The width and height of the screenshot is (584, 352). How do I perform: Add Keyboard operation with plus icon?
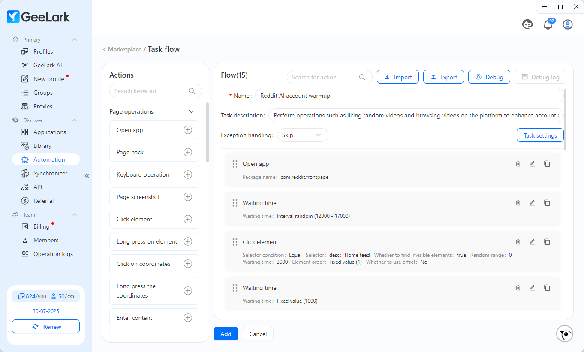188,174
